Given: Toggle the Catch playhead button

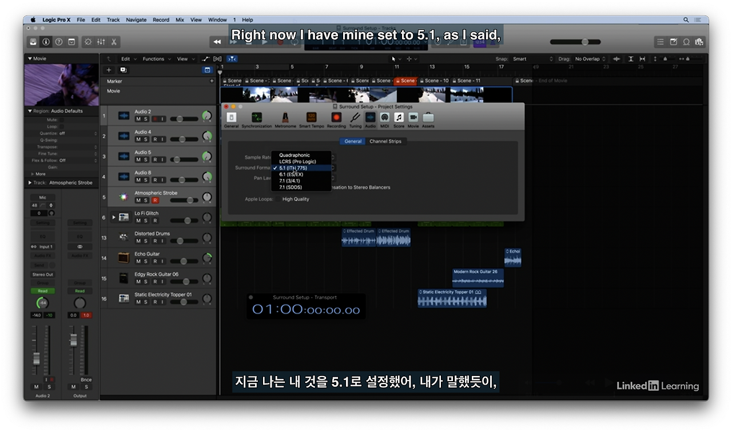Looking at the screenshot, I should point(232,59).
